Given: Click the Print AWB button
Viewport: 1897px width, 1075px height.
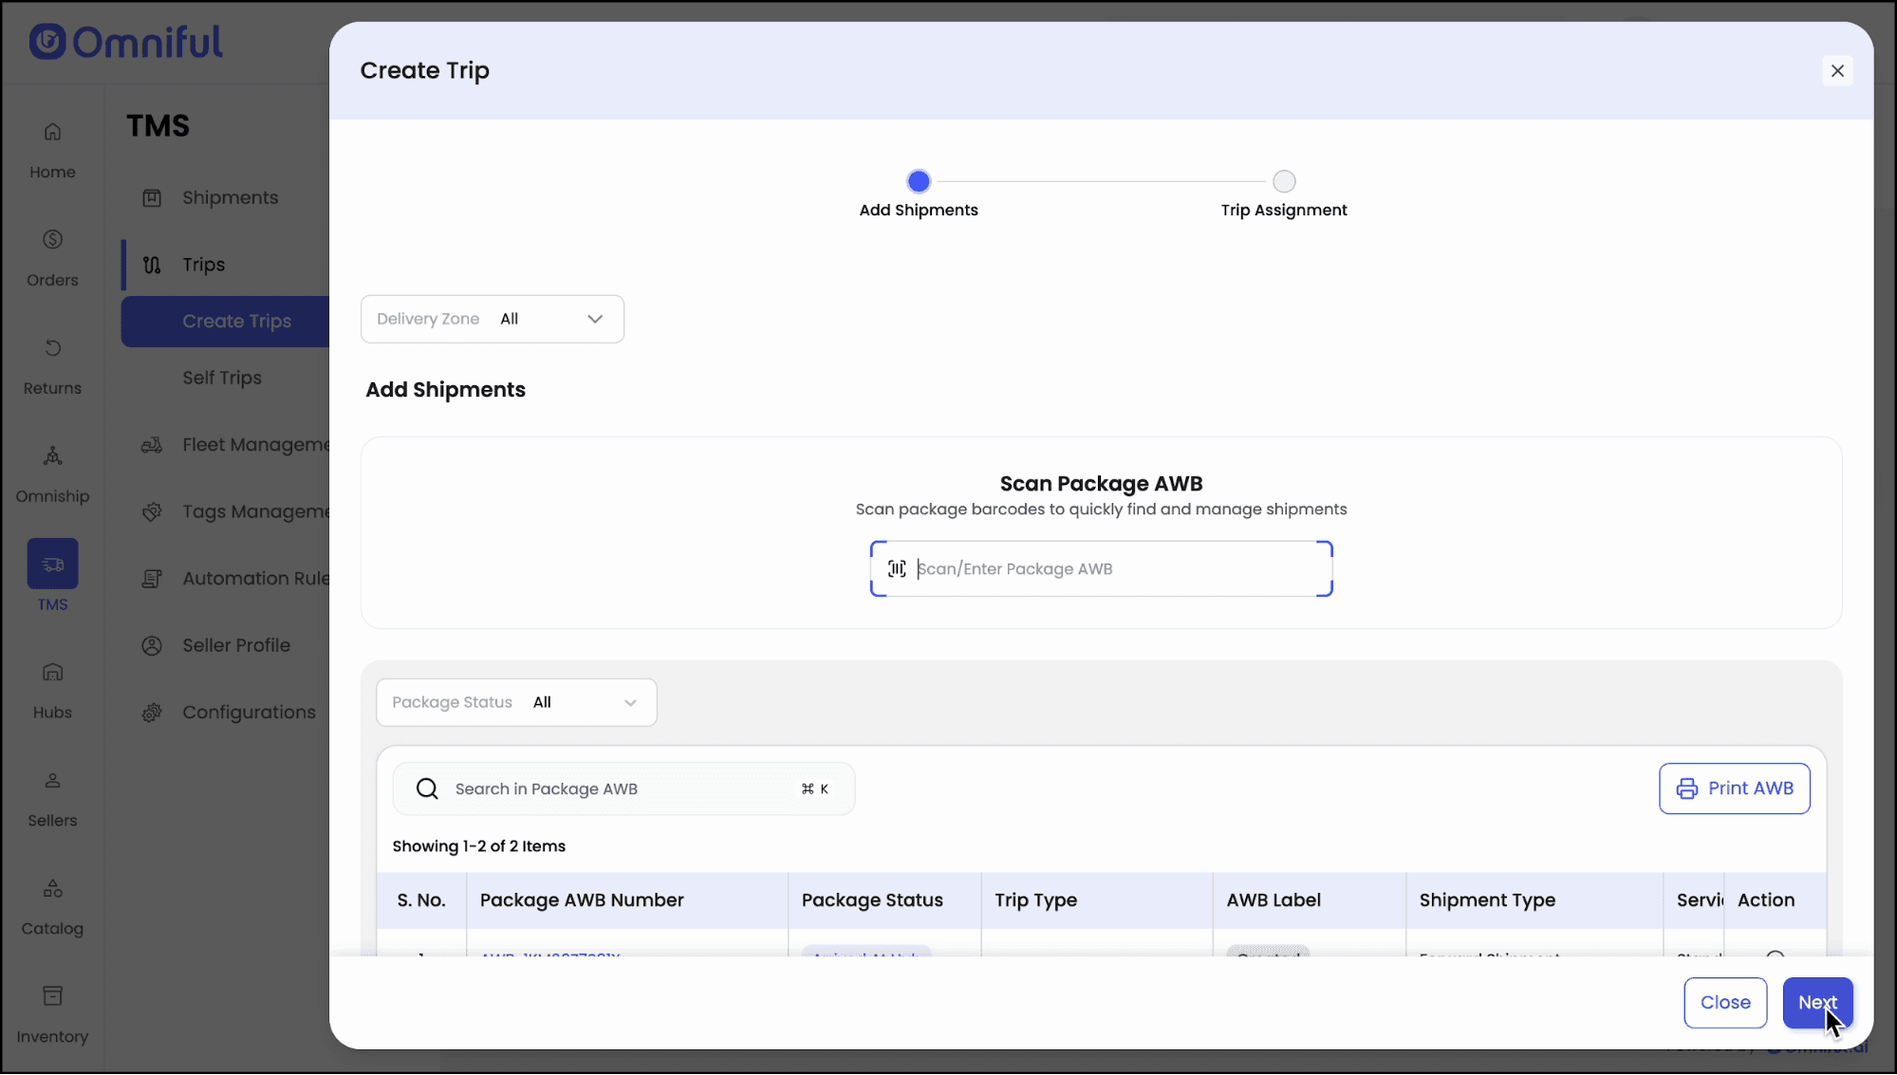Looking at the screenshot, I should pyautogui.click(x=1734, y=788).
